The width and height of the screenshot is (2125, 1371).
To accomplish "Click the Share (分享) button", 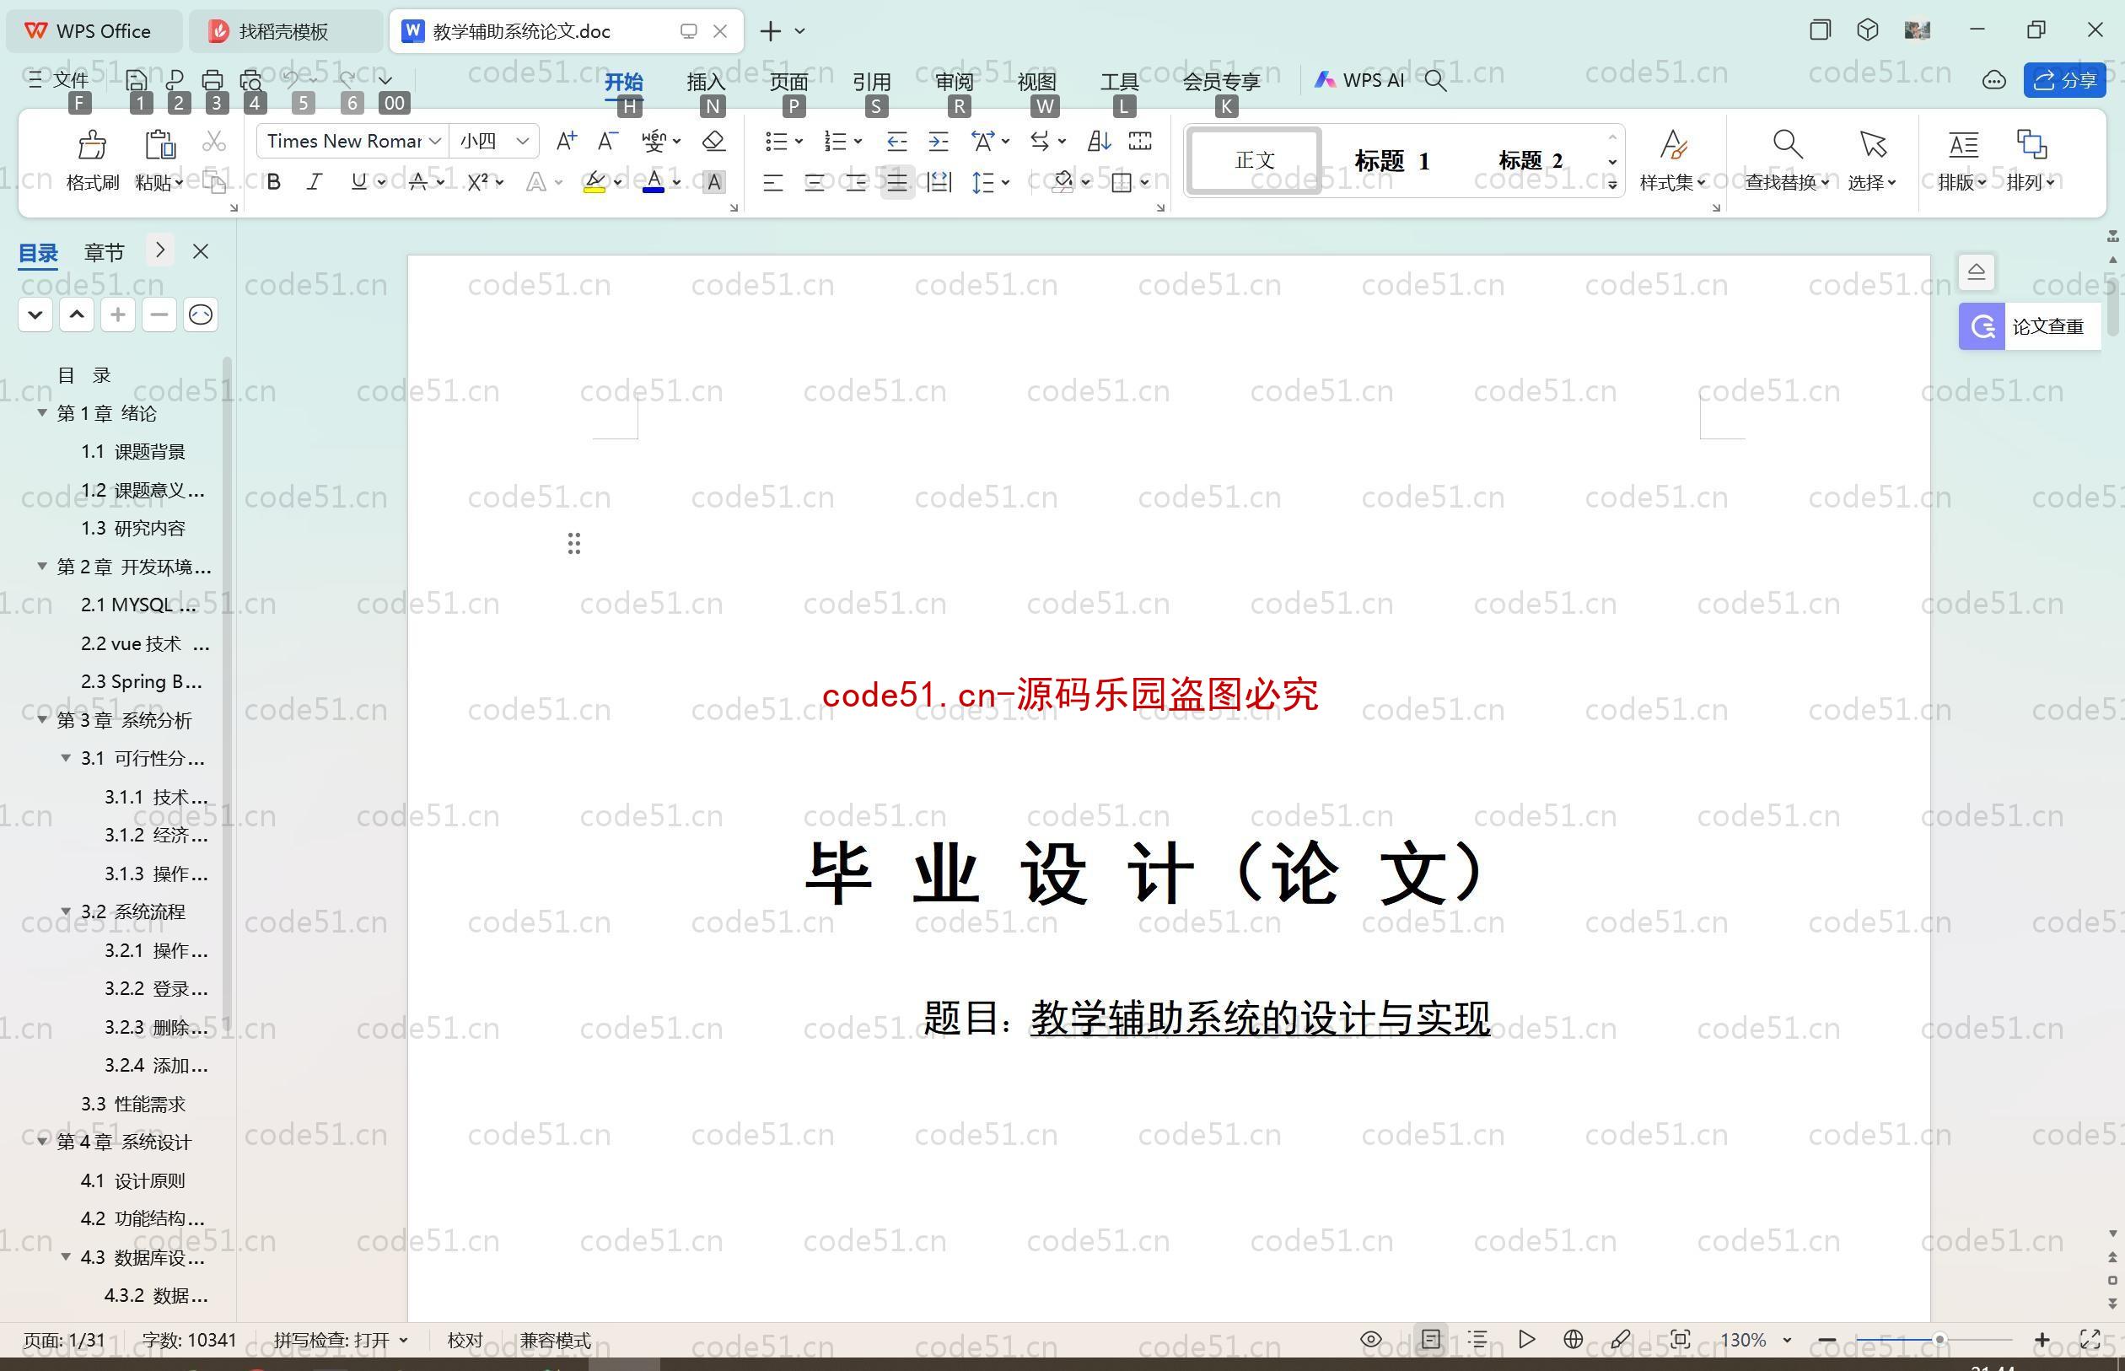I will point(2064,80).
